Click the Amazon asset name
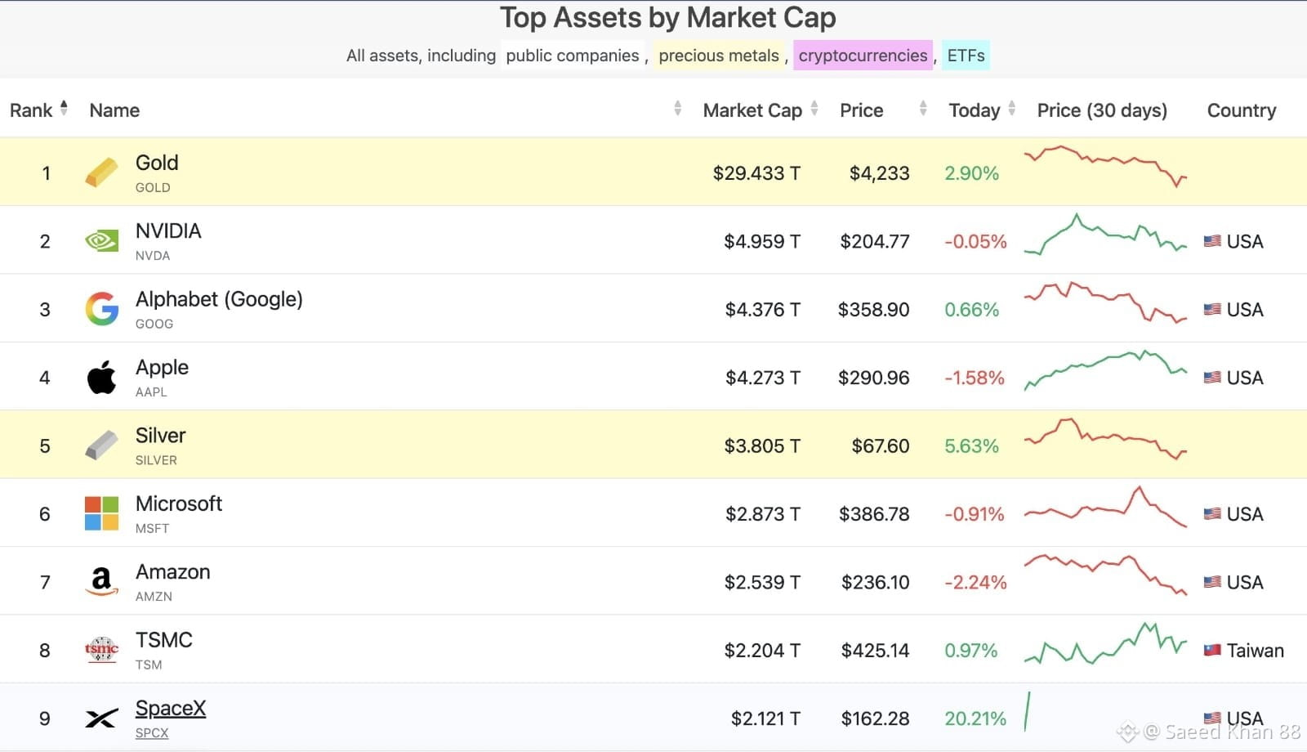 click(x=172, y=571)
